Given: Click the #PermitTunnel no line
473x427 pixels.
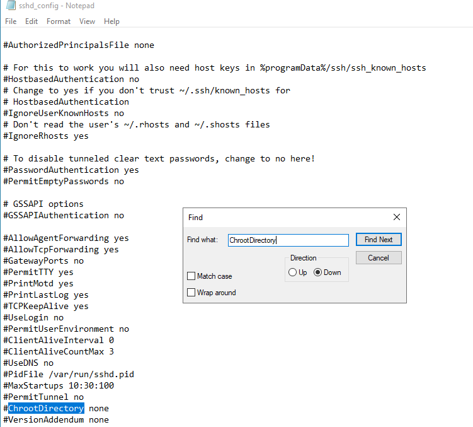Looking at the screenshot, I should pyautogui.click(x=43, y=397).
